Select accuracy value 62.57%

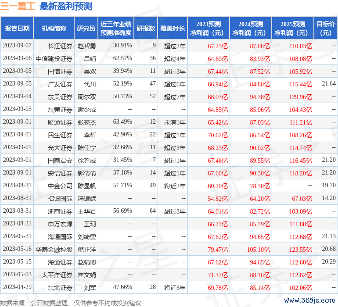point(122,58)
